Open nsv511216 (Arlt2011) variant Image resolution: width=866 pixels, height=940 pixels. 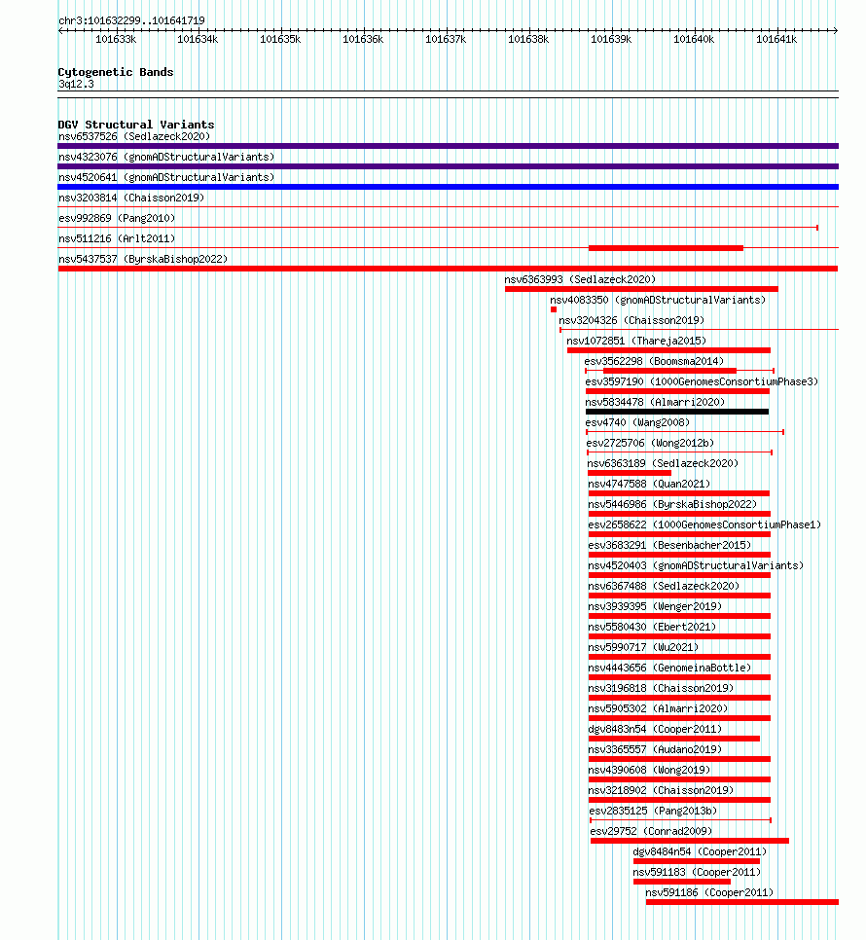coord(117,238)
